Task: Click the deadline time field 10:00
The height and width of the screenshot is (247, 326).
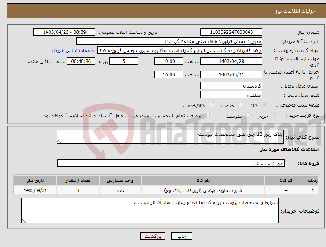Action: [169, 61]
